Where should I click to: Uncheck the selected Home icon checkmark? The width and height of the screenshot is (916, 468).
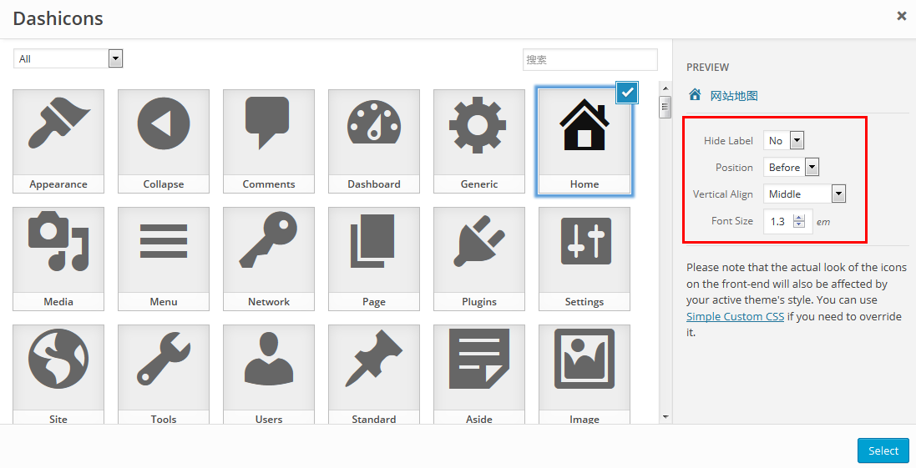click(x=627, y=93)
